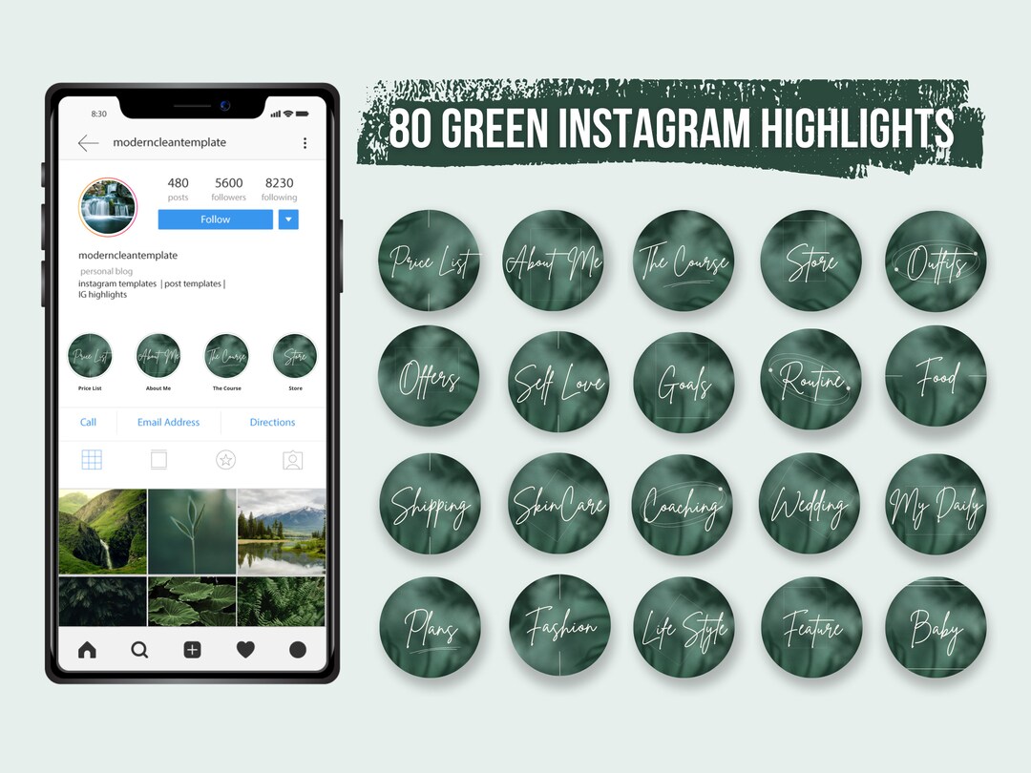Open the Search magnifier icon
This screenshot has height=773, width=1031.
[x=139, y=650]
